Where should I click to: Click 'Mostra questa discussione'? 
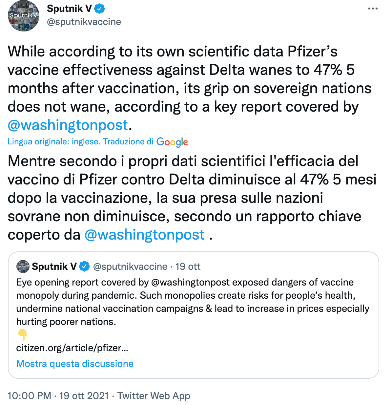(x=75, y=364)
